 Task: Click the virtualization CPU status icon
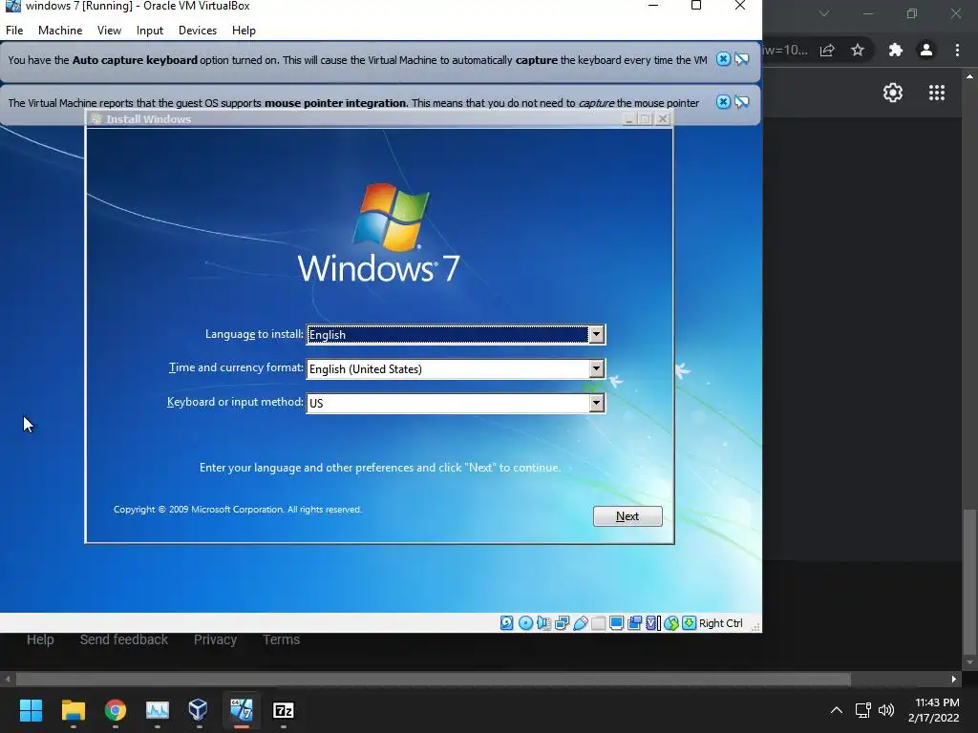pyautogui.click(x=652, y=622)
